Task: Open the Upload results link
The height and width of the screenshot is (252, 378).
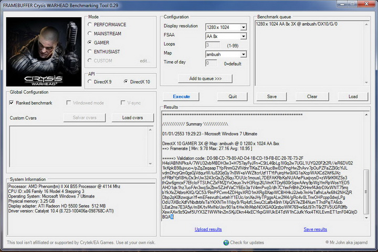Action: point(208,229)
